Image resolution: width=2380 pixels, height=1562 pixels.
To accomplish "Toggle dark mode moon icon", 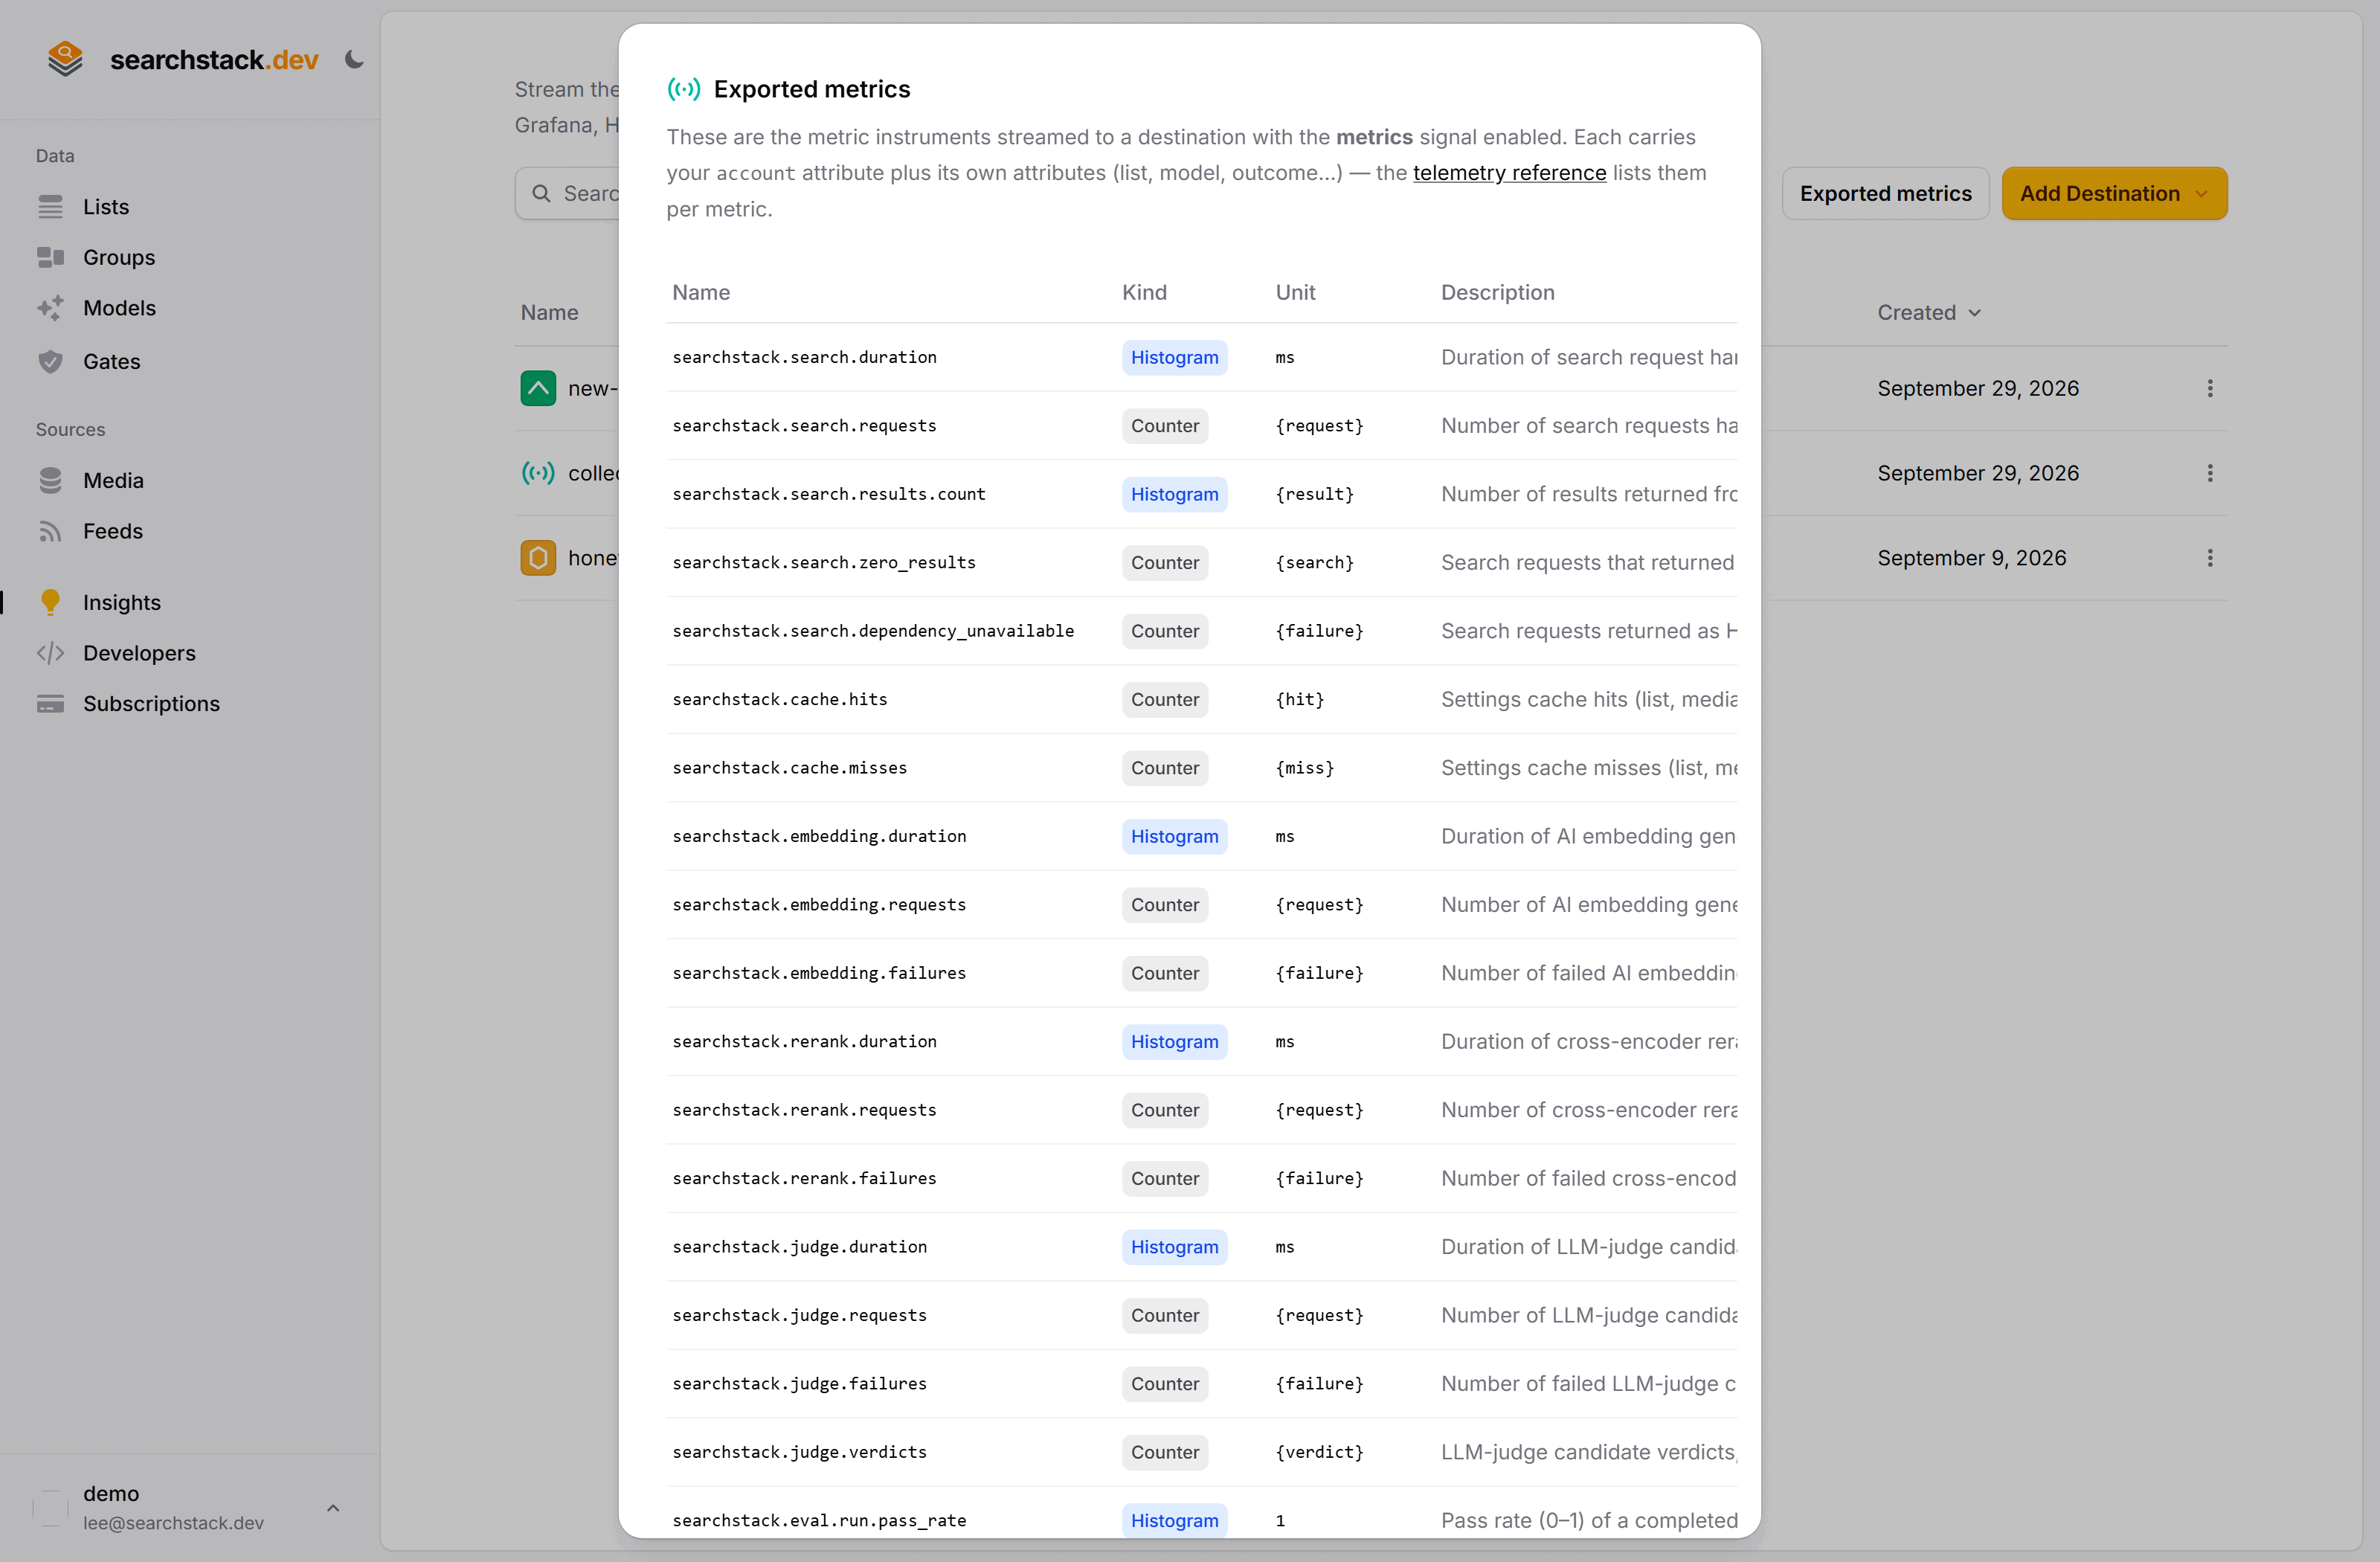I will pyautogui.click(x=354, y=60).
